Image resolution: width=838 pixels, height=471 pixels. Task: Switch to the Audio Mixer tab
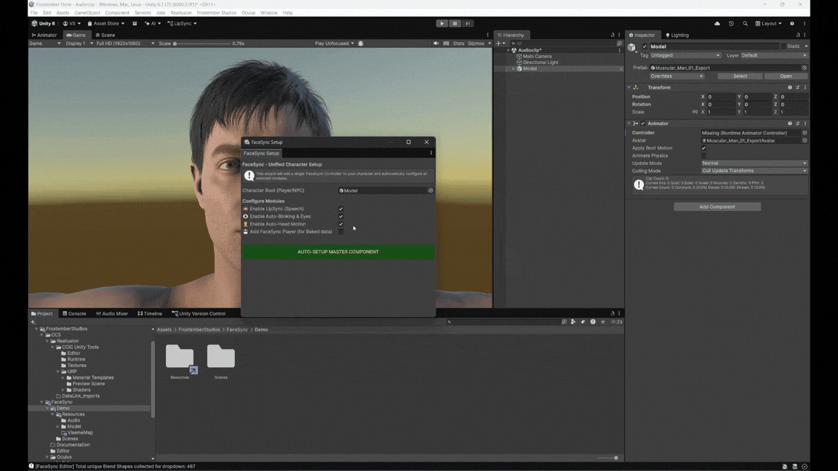(x=112, y=313)
